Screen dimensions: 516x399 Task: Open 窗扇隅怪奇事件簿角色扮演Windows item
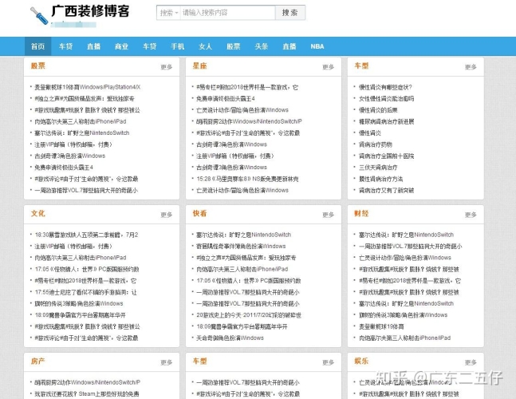point(241,247)
